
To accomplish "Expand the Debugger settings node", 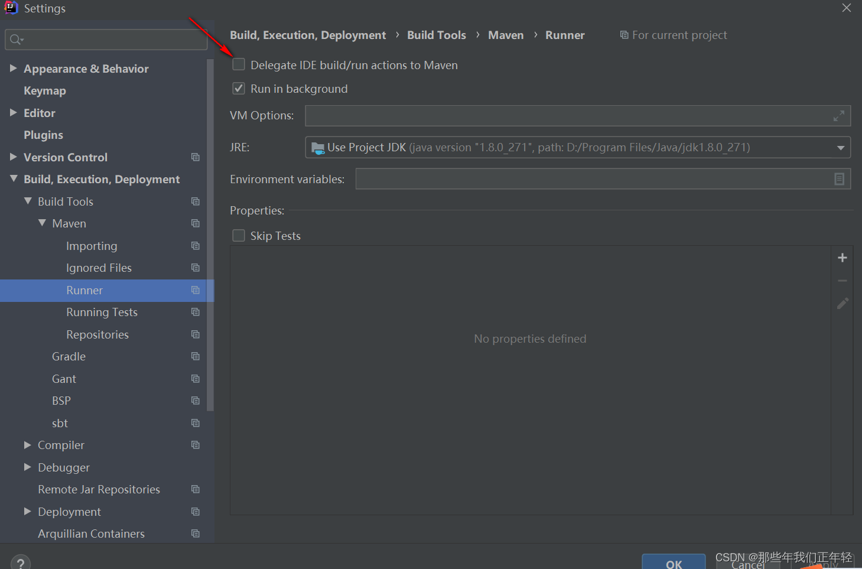I will pyautogui.click(x=27, y=467).
